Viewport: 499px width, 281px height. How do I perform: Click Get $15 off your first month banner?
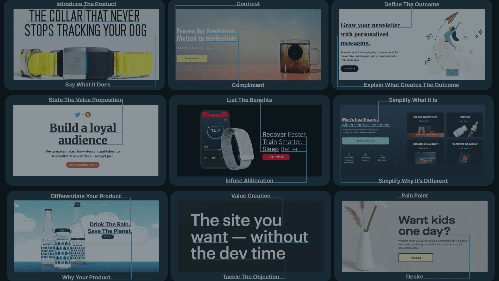tap(425, 135)
